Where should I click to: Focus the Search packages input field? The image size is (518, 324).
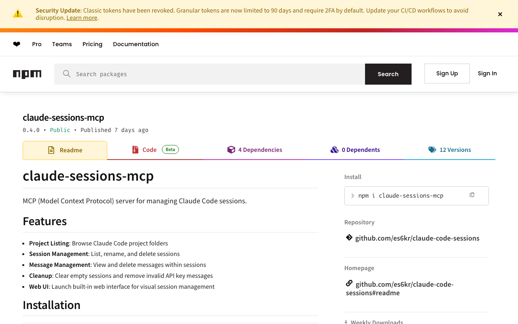(219, 74)
